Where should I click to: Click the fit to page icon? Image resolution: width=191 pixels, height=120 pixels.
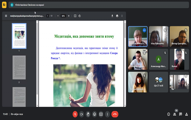(x=75, y=16)
